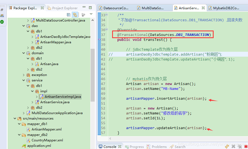This screenshot has width=248, height=149.
Task: Click Restore icon in left trim bar
Action: [x=2, y=10]
